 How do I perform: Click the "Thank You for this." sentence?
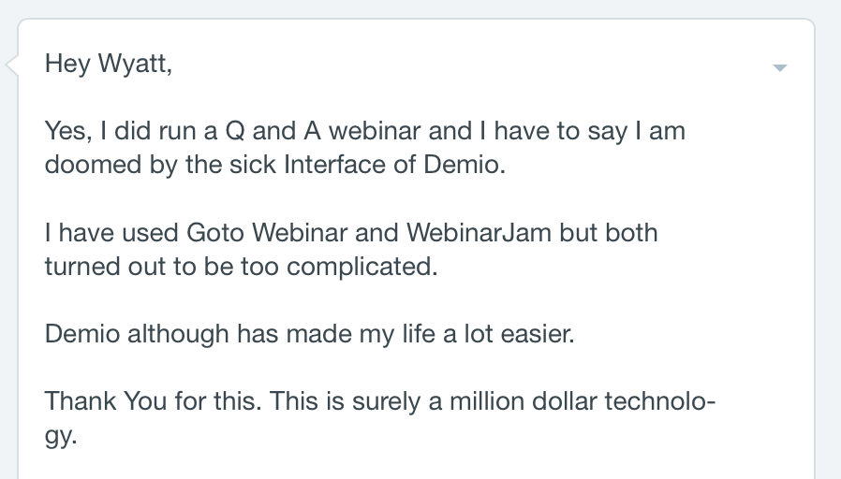tap(153, 400)
